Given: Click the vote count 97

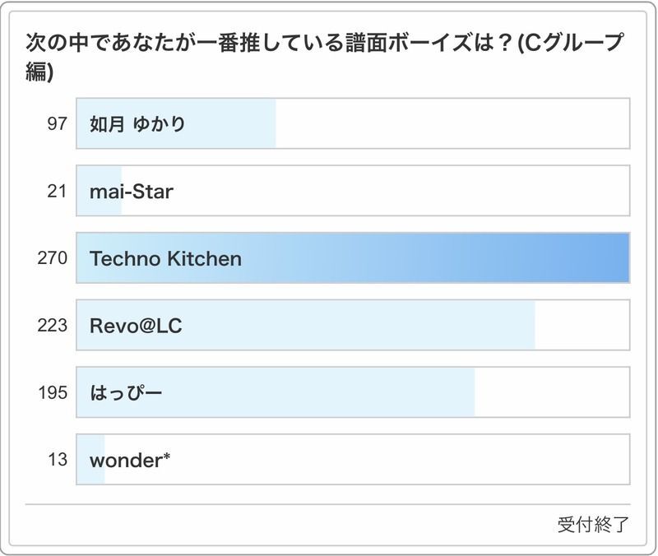Looking at the screenshot, I should (57, 124).
